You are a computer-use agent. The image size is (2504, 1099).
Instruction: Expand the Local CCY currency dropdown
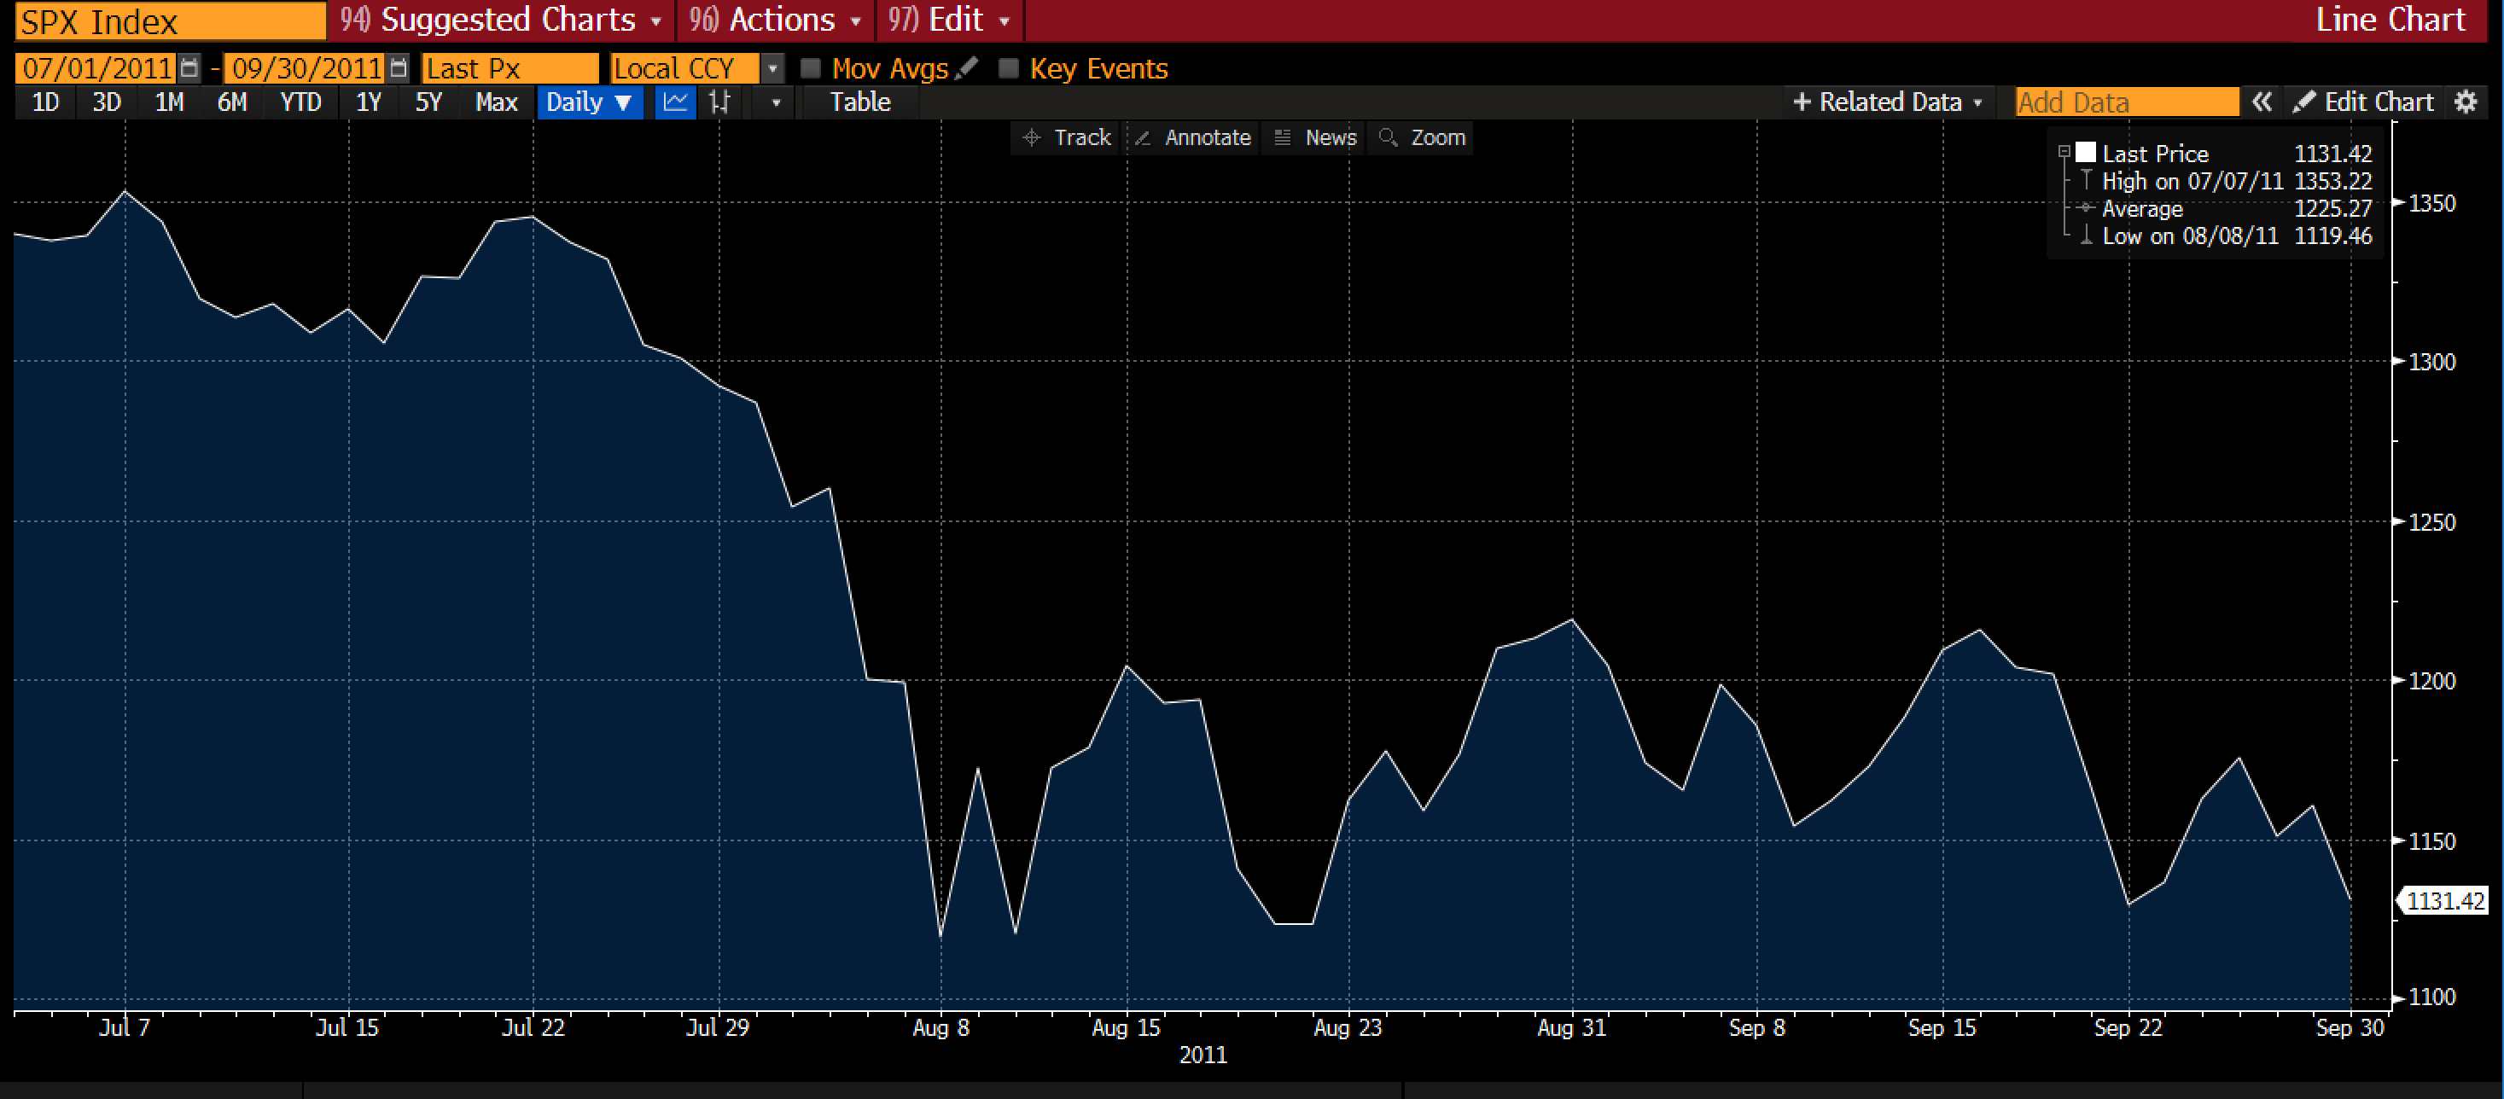tap(772, 68)
